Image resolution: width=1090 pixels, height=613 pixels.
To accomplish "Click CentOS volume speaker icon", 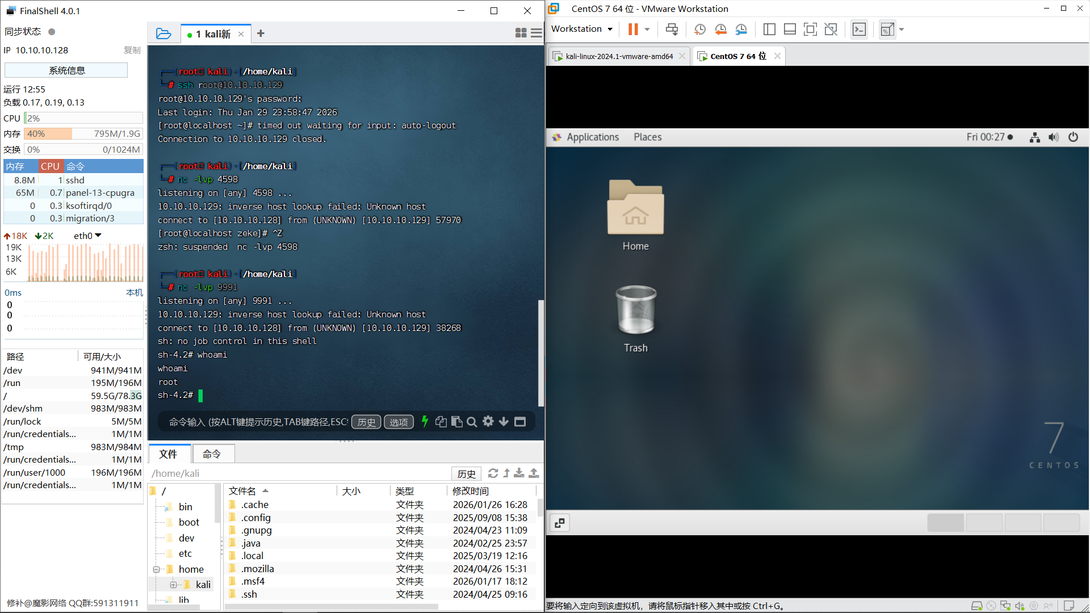I will [x=1054, y=137].
